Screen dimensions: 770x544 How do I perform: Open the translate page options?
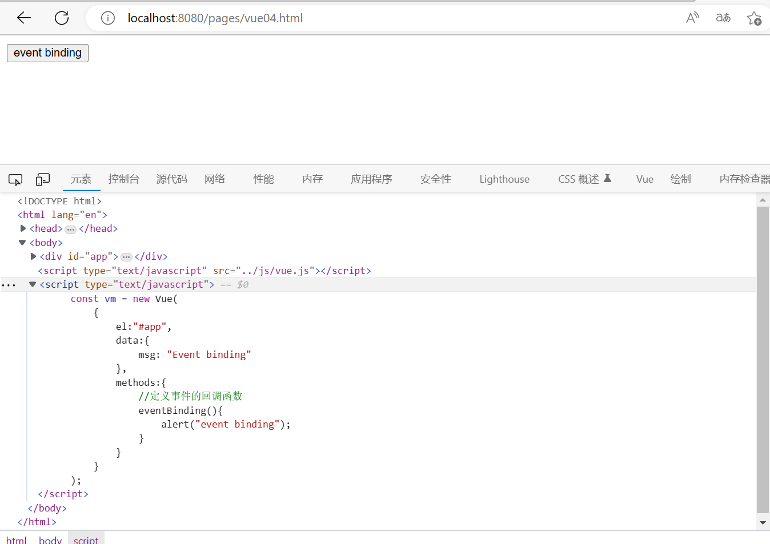coord(723,18)
